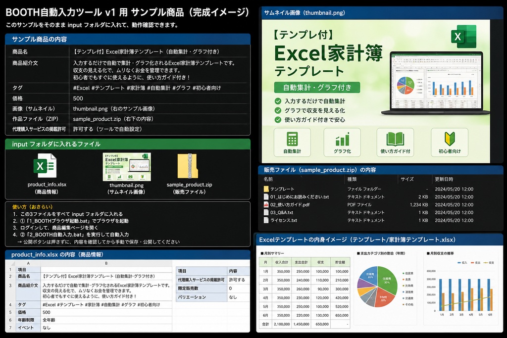Click checkmark beside 入力するだけで自動集計

pos(278,101)
